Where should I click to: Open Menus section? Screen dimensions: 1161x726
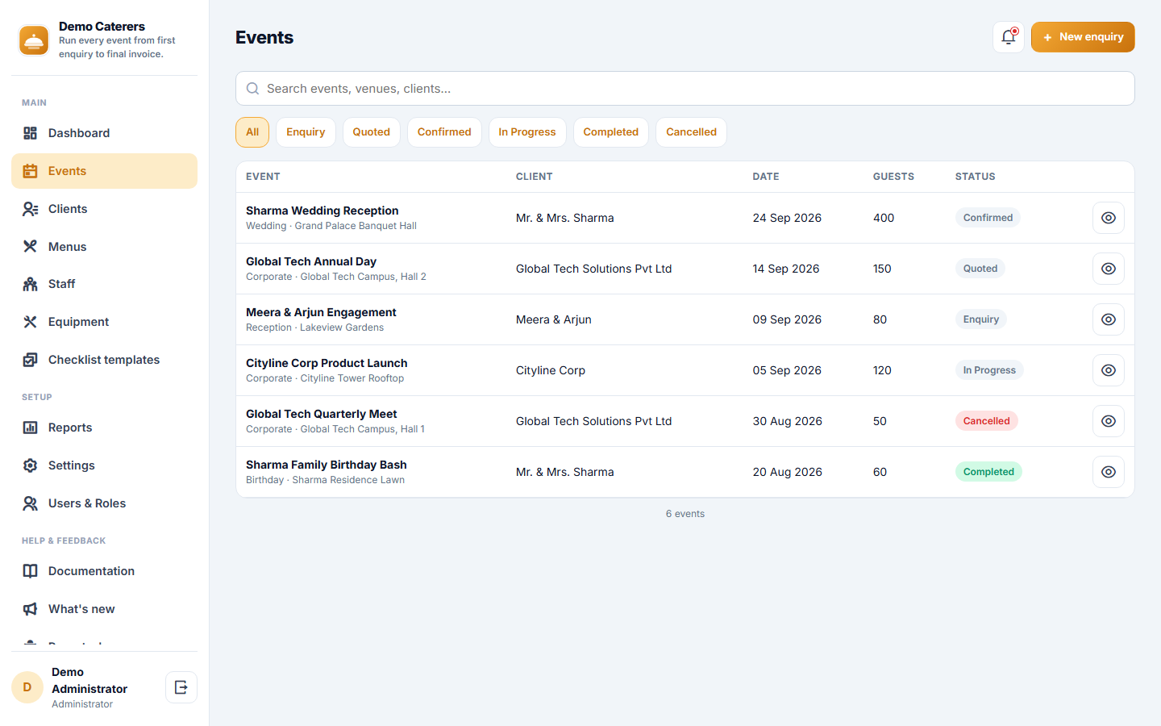104,247
